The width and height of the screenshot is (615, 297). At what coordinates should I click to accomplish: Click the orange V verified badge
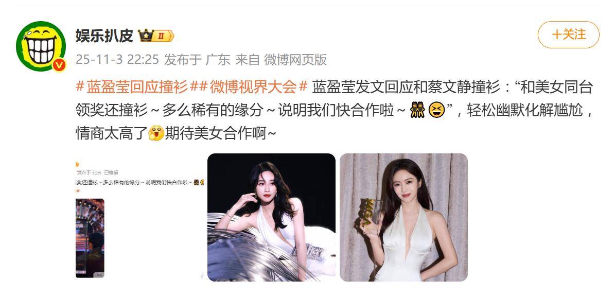tap(59, 65)
